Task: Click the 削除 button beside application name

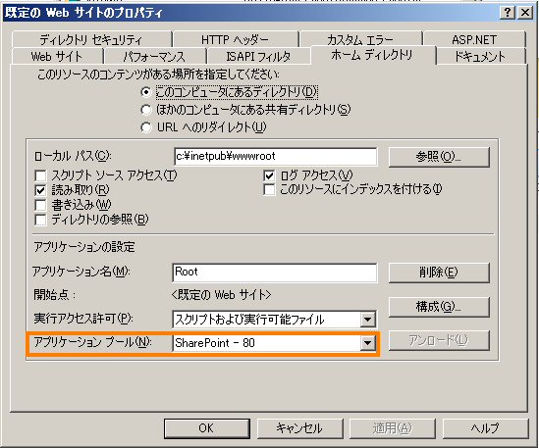Action: [x=439, y=273]
